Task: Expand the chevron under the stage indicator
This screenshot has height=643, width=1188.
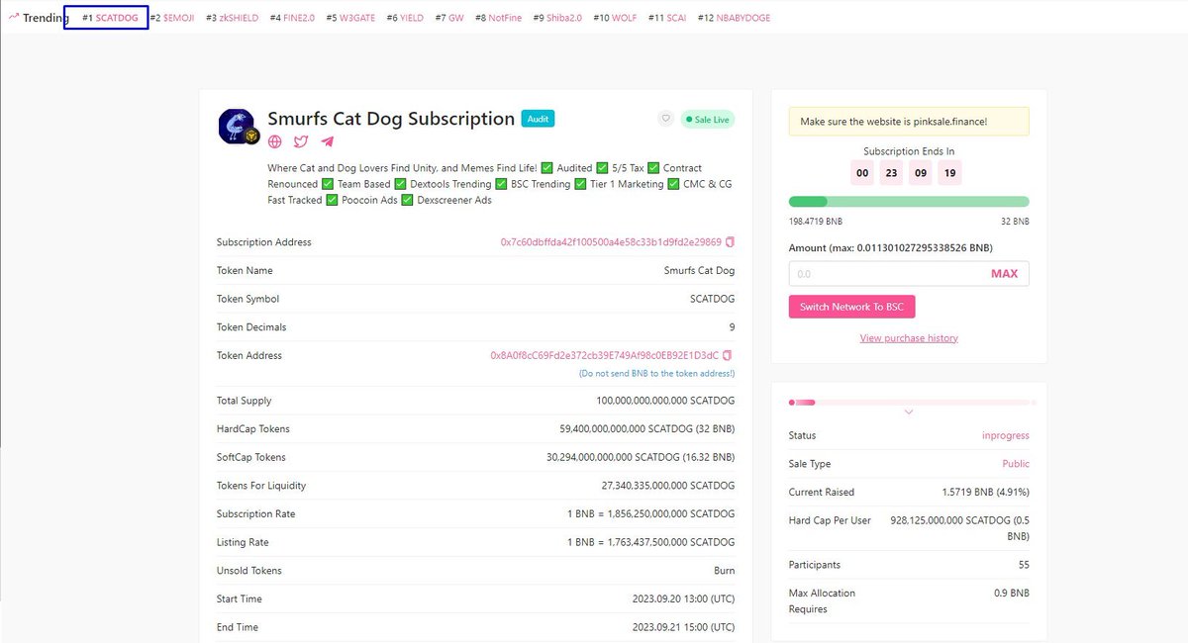Action: [909, 413]
